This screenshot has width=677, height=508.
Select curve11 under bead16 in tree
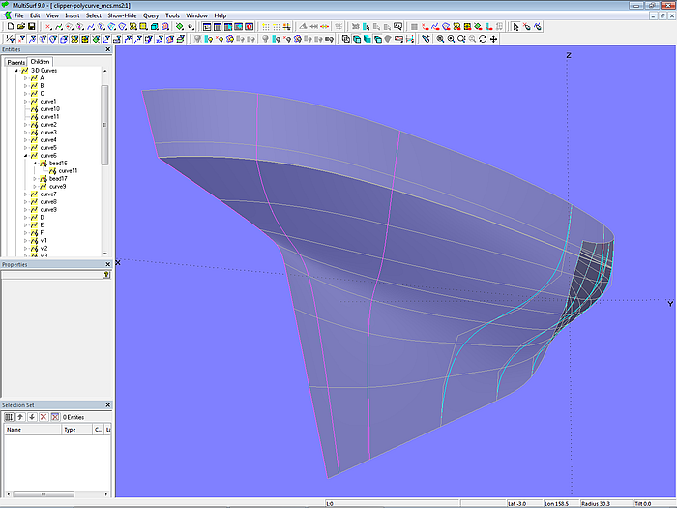point(68,170)
